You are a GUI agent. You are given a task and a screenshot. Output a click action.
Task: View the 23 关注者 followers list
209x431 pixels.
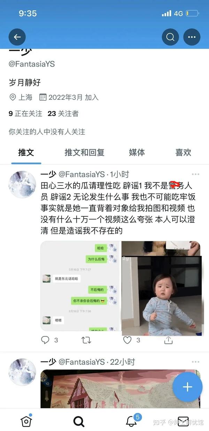pyautogui.click(x=63, y=113)
